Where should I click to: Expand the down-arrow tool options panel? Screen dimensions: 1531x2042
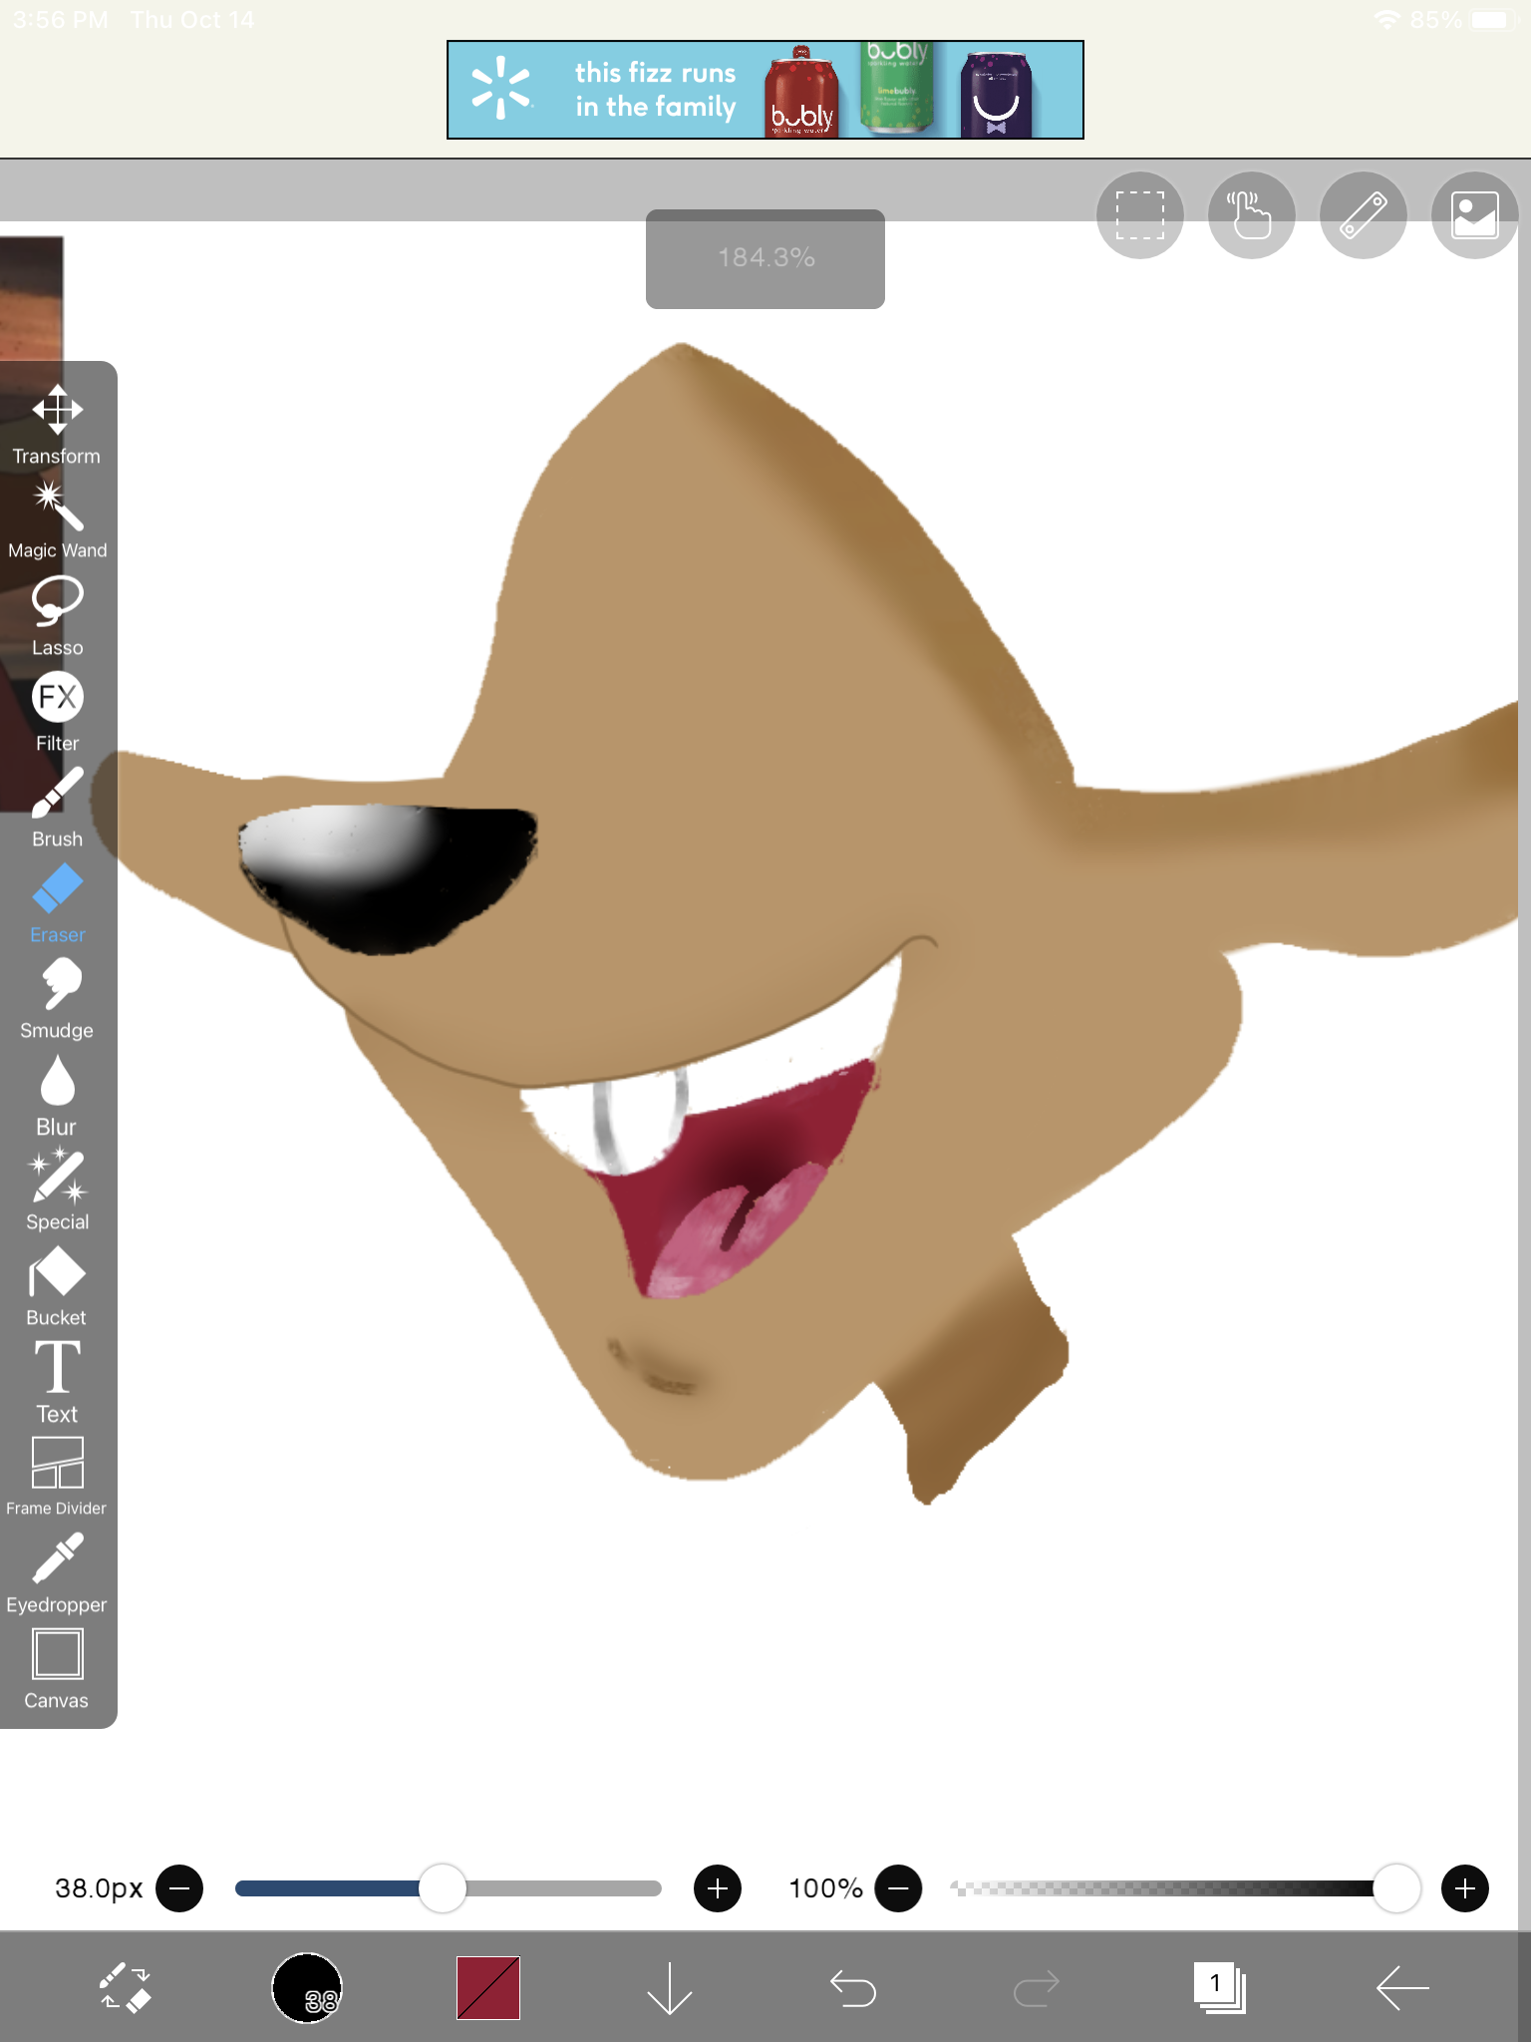(x=669, y=1988)
